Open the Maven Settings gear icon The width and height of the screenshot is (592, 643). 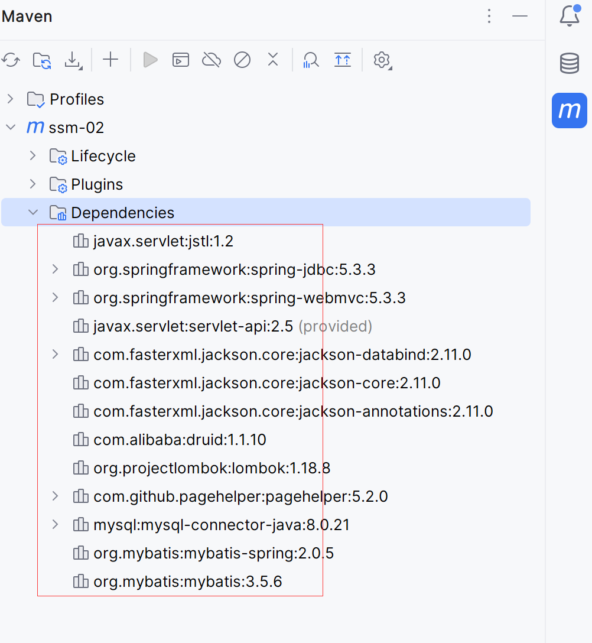pos(382,60)
